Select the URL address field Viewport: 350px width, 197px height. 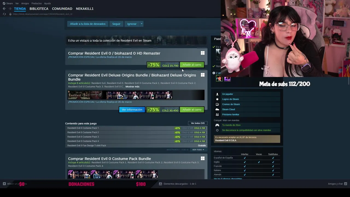[42, 14]
